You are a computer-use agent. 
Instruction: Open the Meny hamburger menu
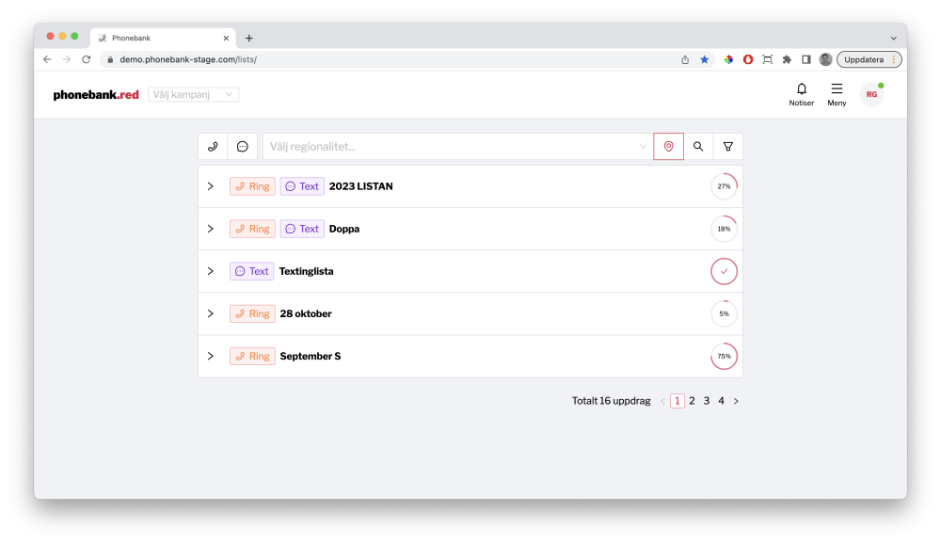click(x=837, y=94)
